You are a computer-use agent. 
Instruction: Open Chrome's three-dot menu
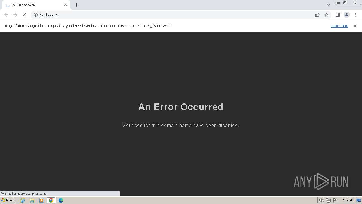tap(356, 15)
